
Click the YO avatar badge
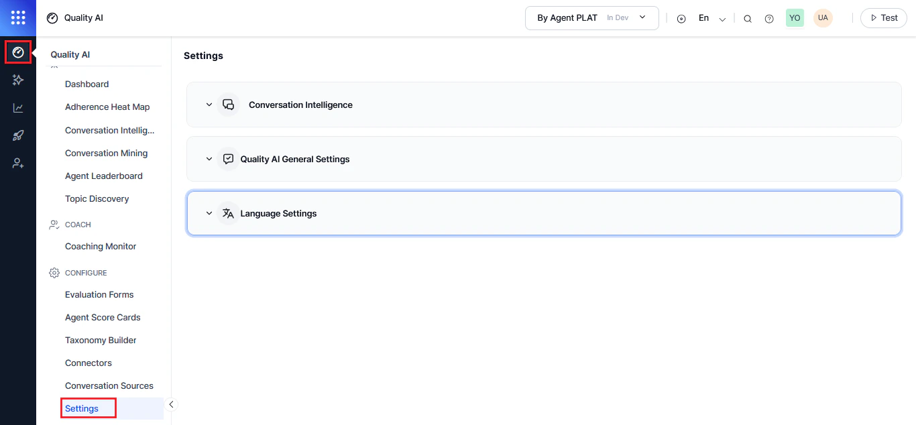(x=795, y=18)
